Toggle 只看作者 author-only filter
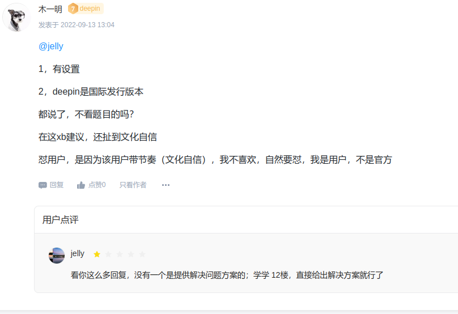The width and height of the screenshot is (458, 314). tap(133, 185)
